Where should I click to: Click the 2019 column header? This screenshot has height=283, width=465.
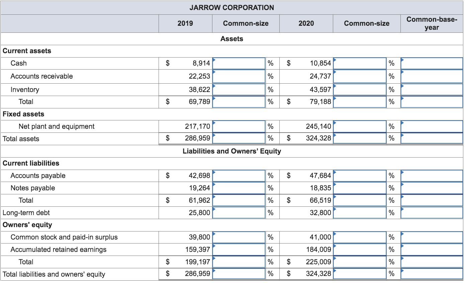185,23
